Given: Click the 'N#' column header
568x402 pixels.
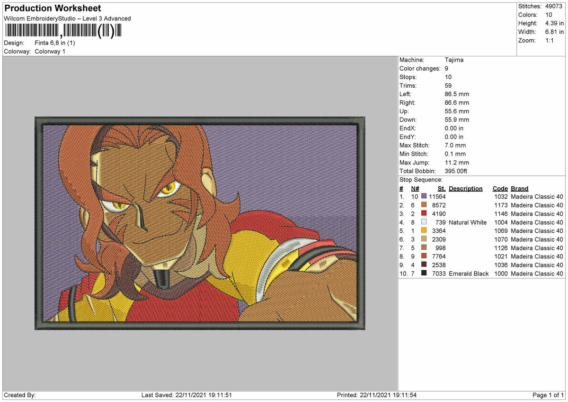Looking at the screenshot, I should (415, 188).
